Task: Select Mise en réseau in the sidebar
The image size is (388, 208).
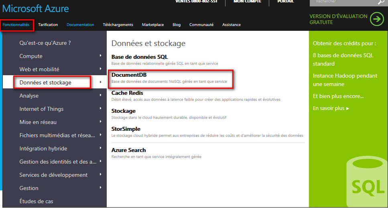Action: (38, 122)
